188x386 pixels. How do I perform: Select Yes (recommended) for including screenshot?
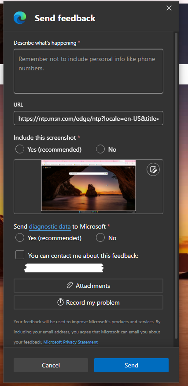tap(20, 149)
